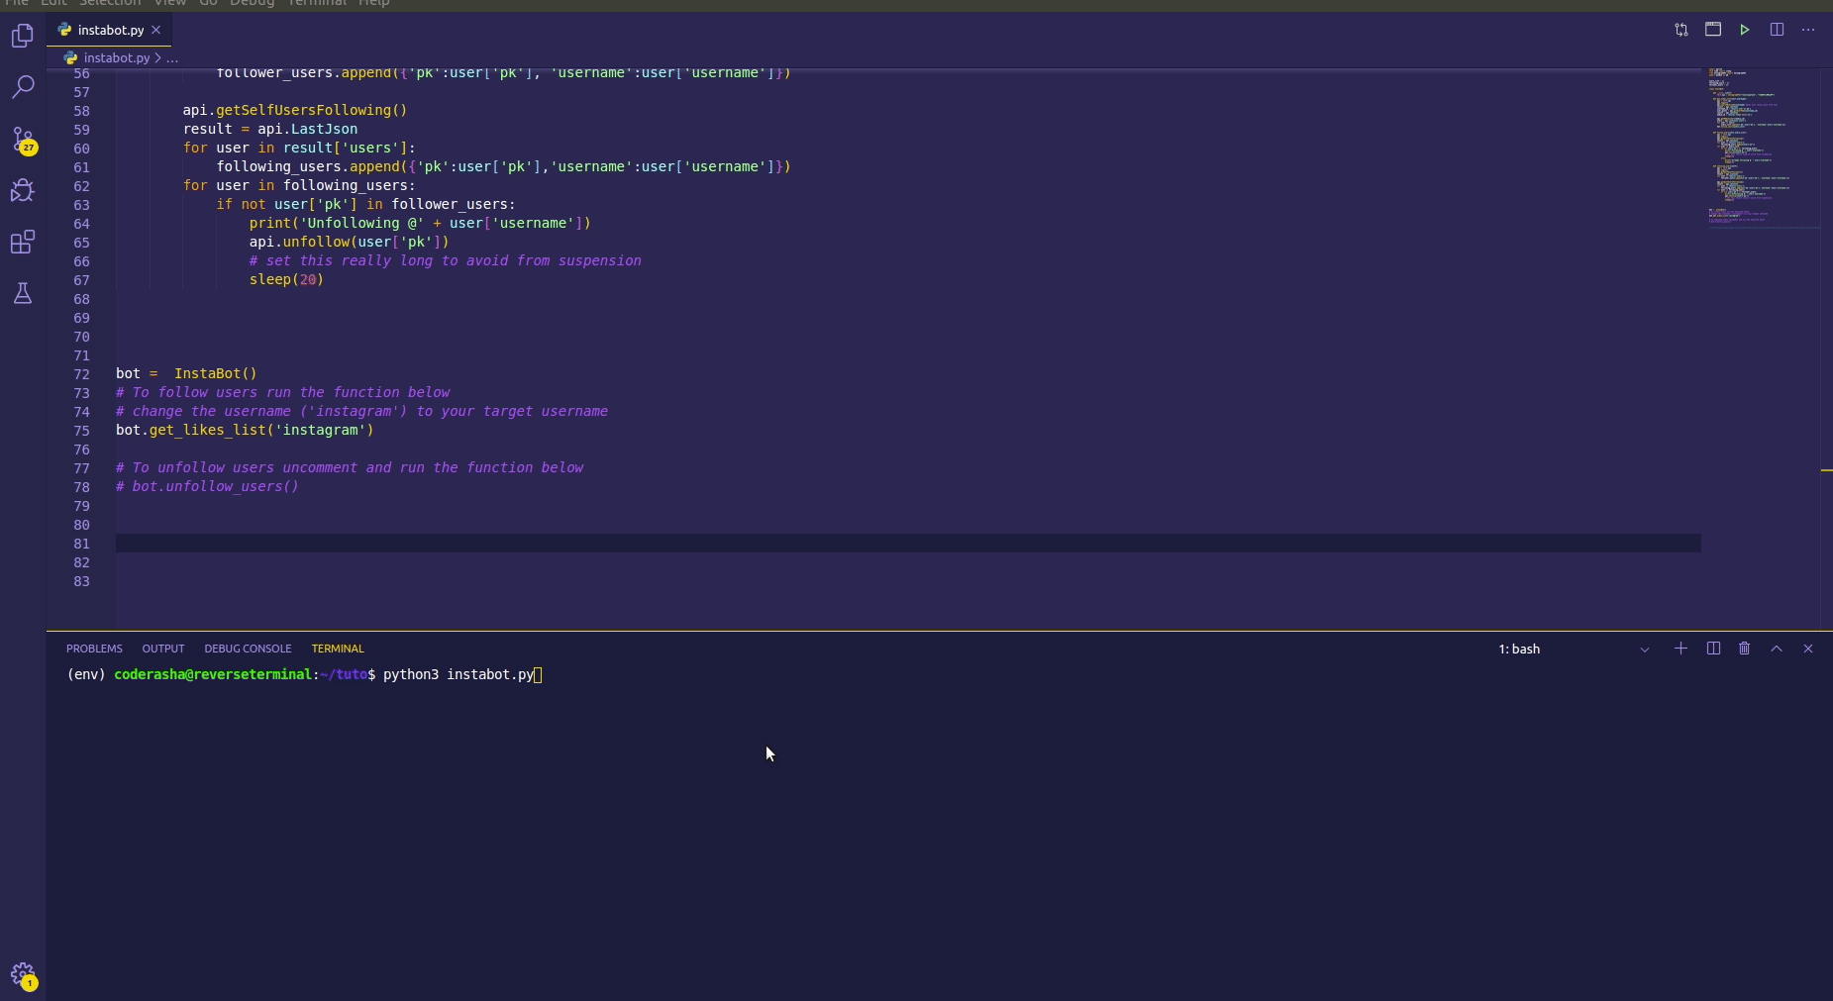
Task: Open Source Control view with 27 changes
Action: coord(23,140)
